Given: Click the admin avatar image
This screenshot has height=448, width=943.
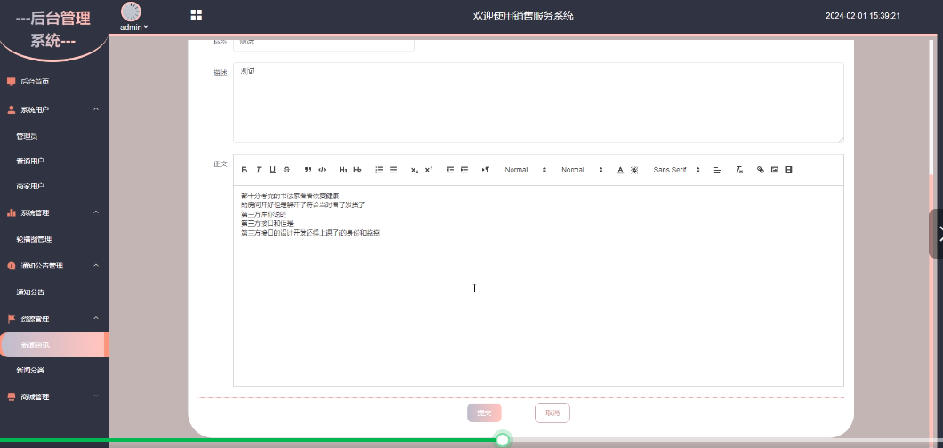Looking at the screenshot, I should 131,12.
